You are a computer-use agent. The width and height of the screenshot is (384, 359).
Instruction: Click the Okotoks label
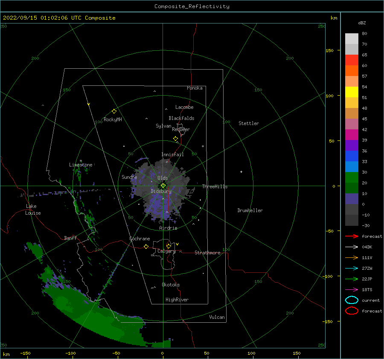point(171,285)
